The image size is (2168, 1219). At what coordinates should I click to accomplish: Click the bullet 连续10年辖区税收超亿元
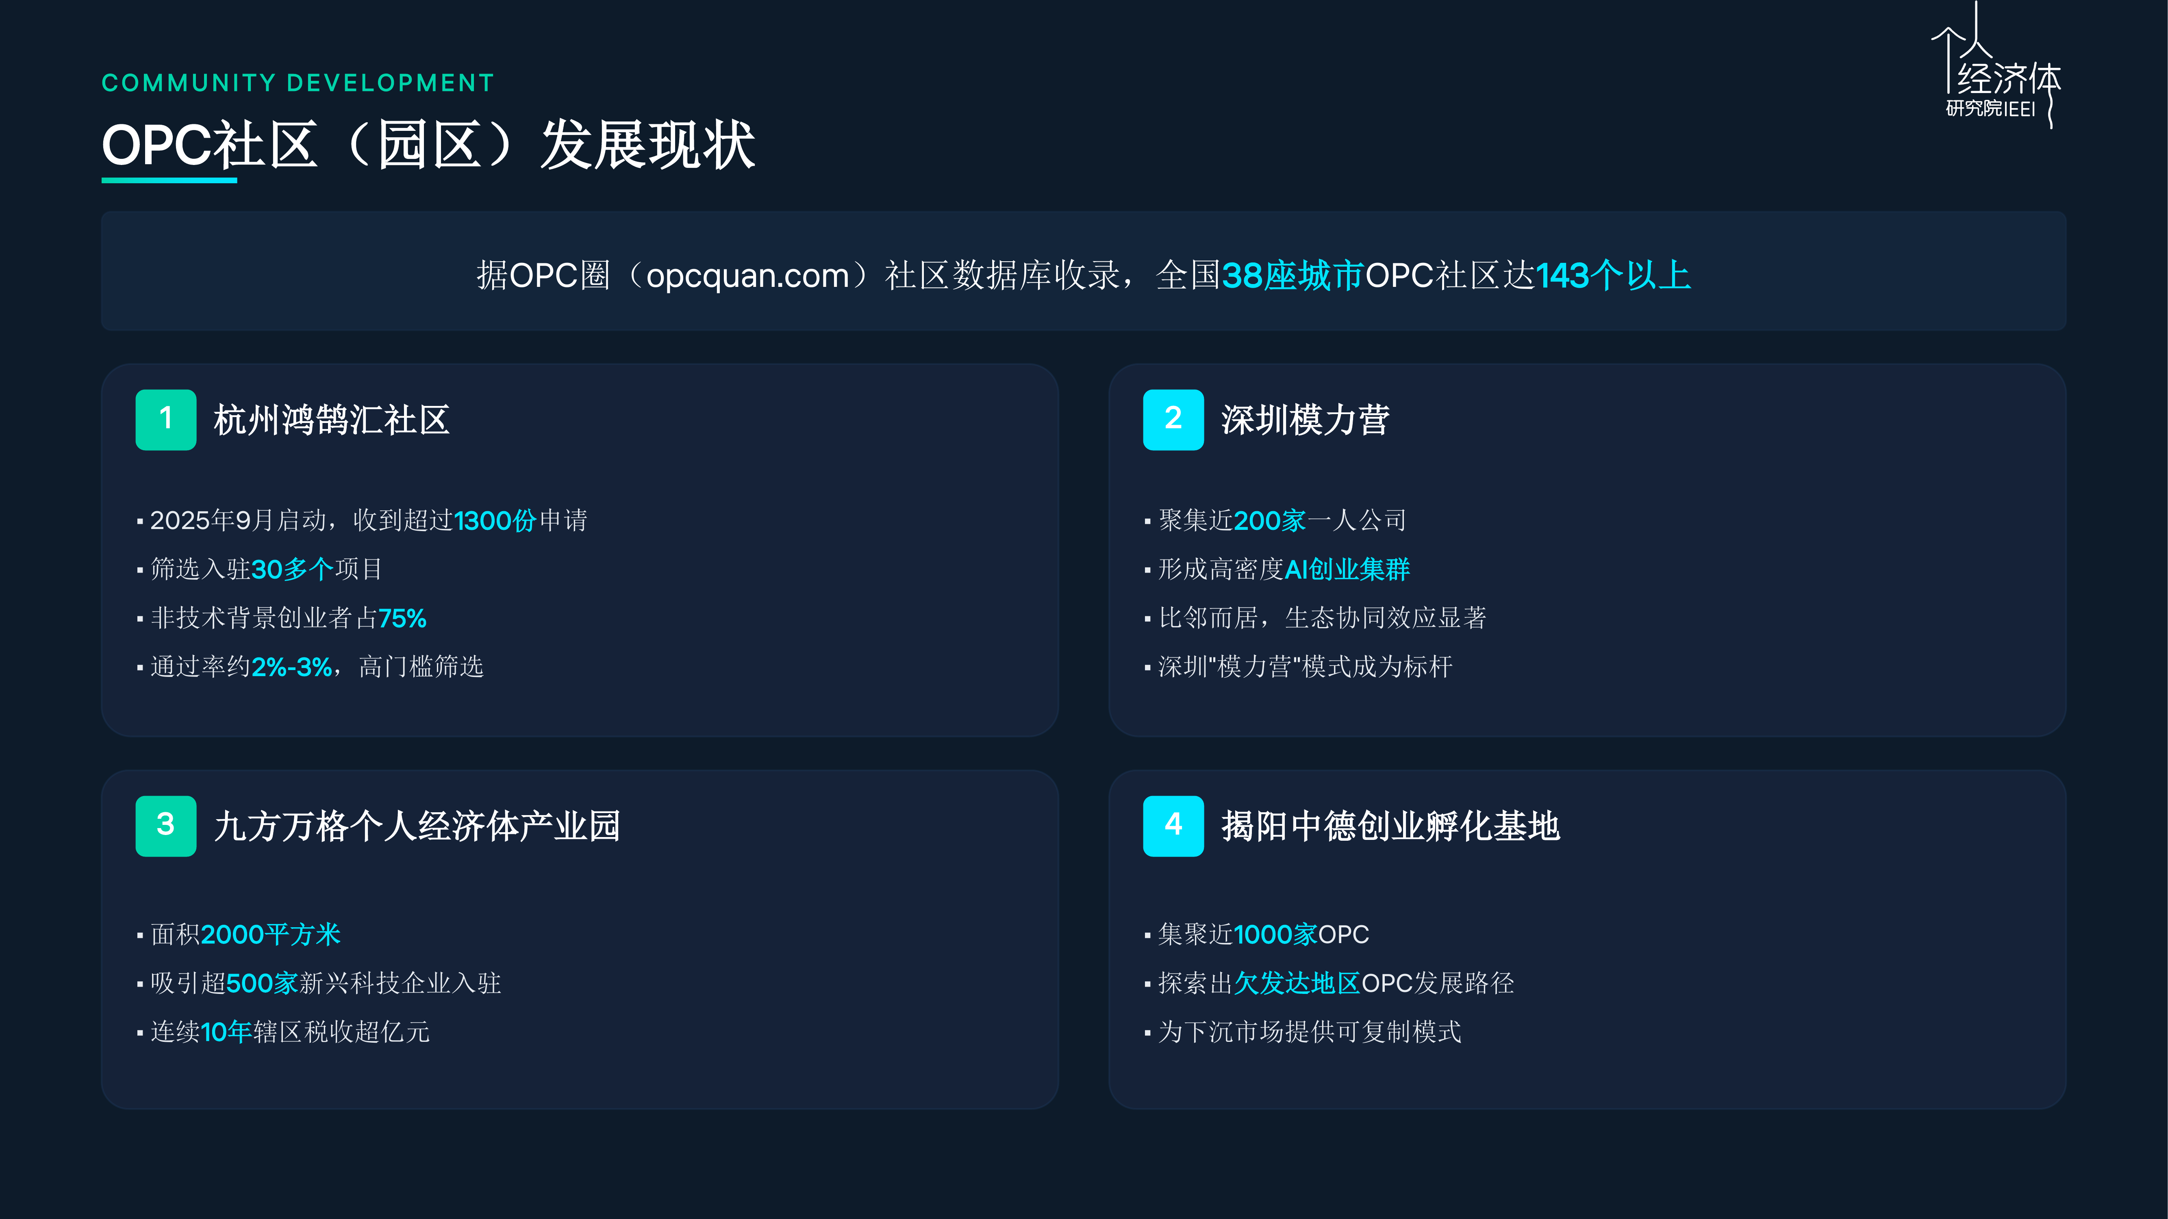[x=284, y=1032]
